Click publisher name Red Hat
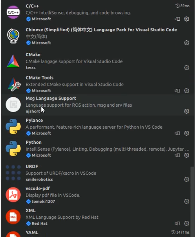This screenshot has width=195, height=237. tap(39, 223)
